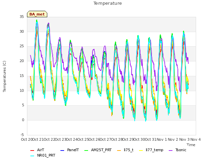
Task: Click the Oct 28 x-axis tick label
Action: coord(117,139)
